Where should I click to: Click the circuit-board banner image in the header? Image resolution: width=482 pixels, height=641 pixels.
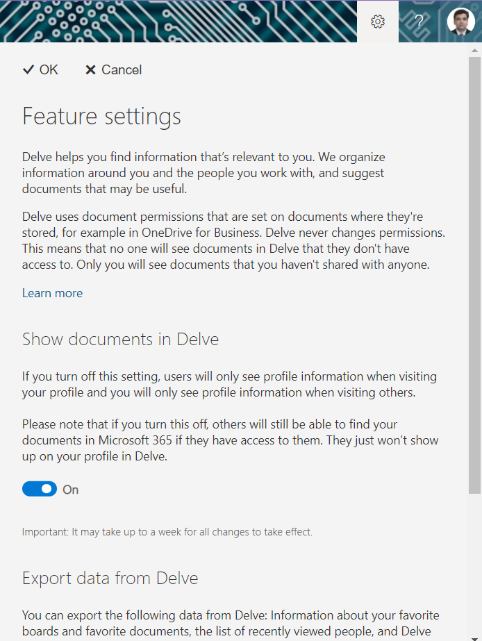pos(174,21)
